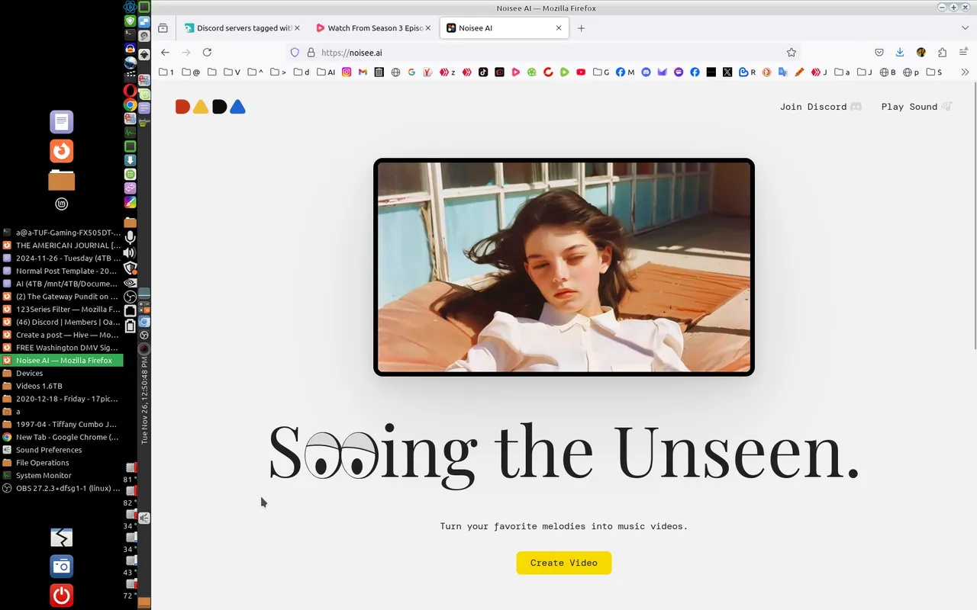Open the Discord bookmark

646,72
